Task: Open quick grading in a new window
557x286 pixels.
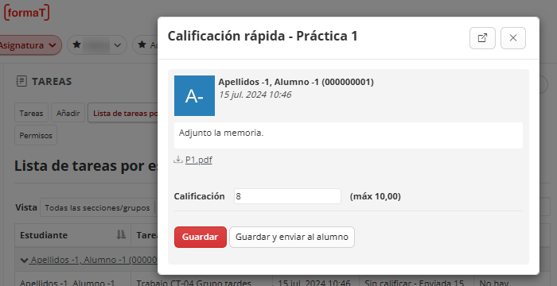Action: coord(482,38)
